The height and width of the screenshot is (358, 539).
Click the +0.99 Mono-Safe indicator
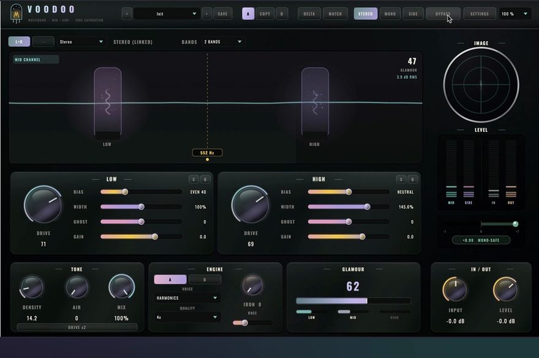point(481,240)
